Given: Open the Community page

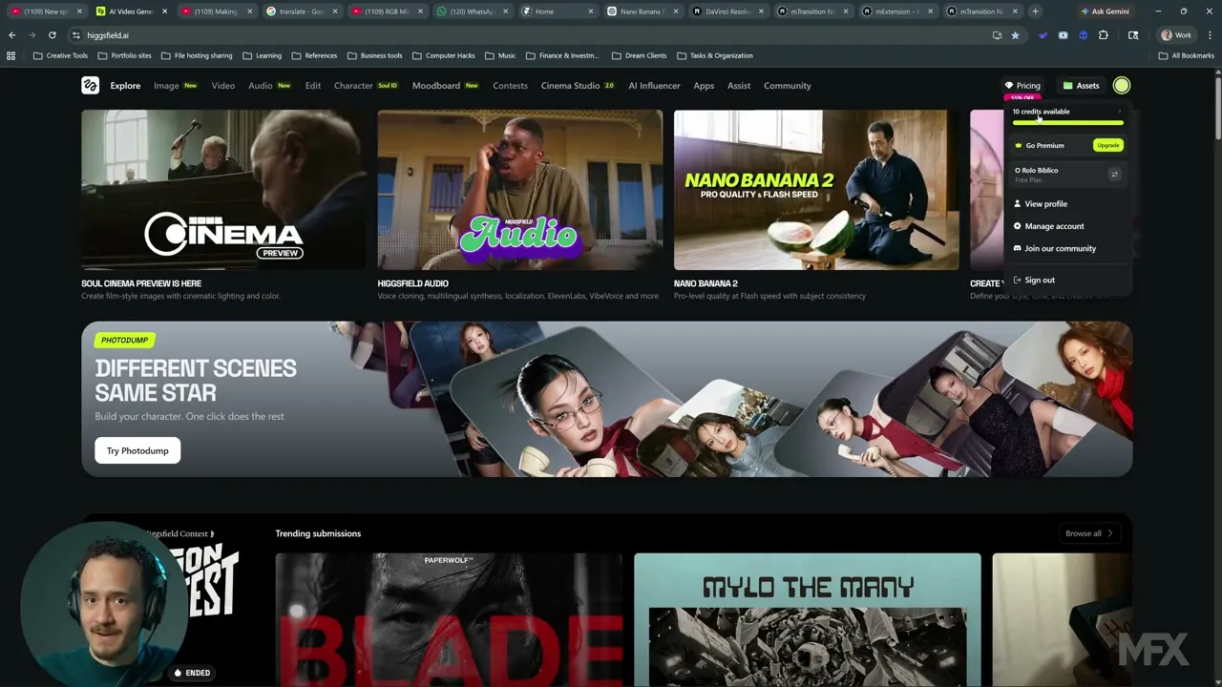Looking at the screenshot, I should pos(787,86).
